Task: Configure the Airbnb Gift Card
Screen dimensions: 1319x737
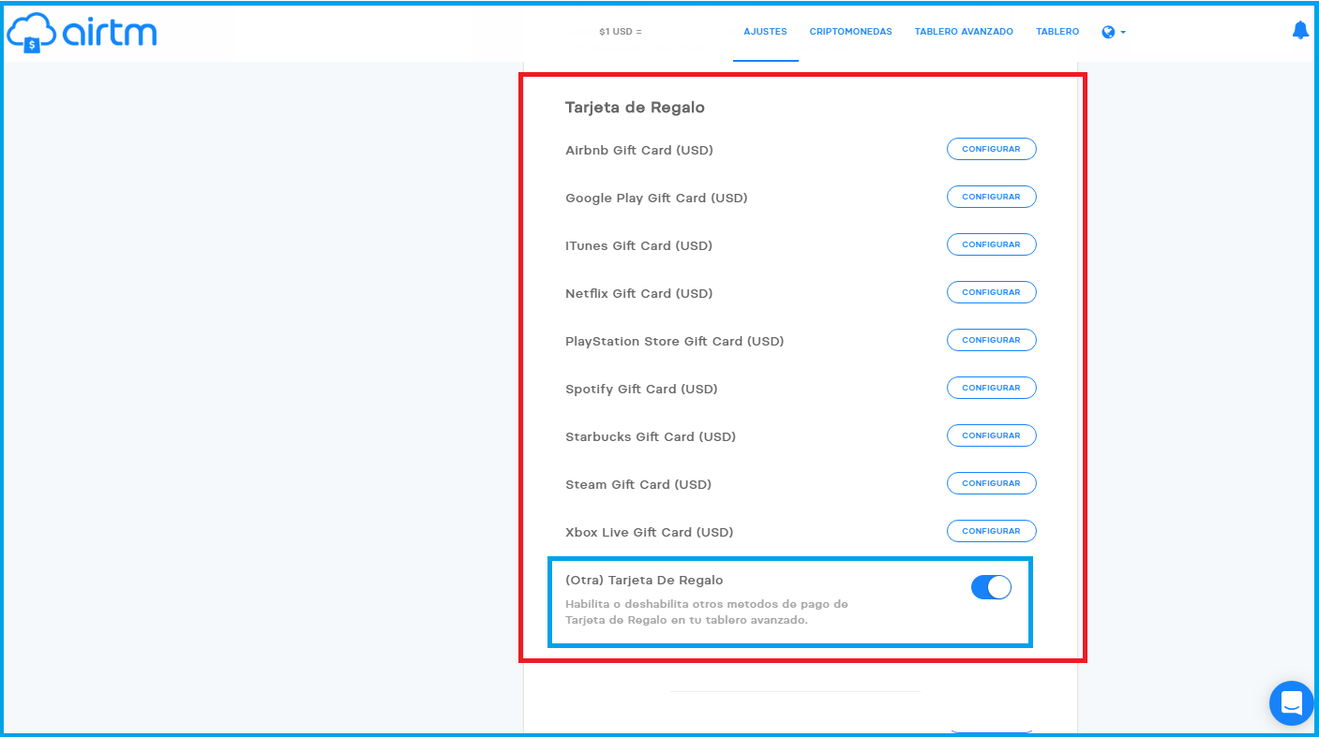Action: point(991,149)
